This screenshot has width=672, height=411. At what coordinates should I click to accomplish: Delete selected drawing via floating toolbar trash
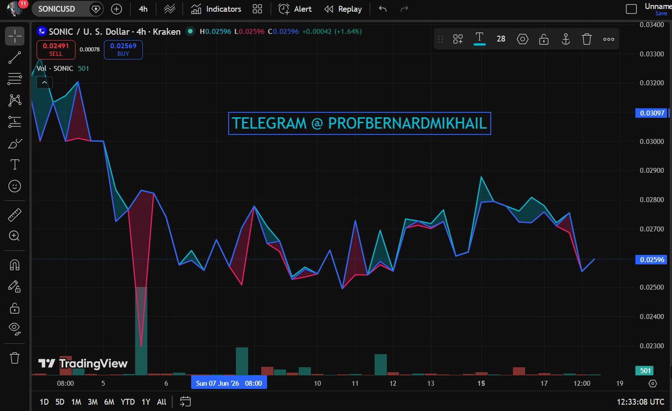pyautogui.click(x=587, y=39)
